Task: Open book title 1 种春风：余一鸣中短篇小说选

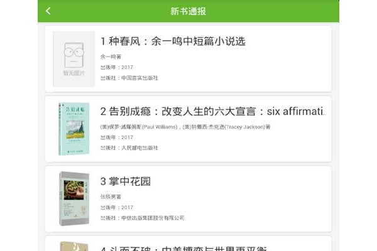Action: tap(173, 41)
